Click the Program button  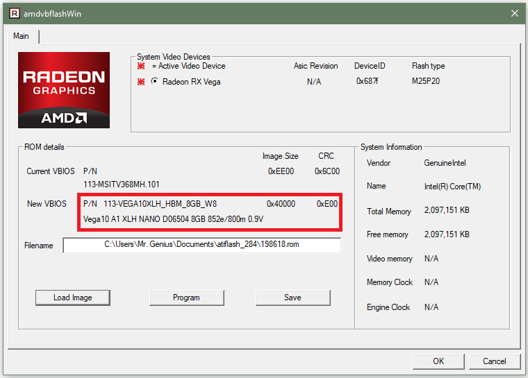187,298
